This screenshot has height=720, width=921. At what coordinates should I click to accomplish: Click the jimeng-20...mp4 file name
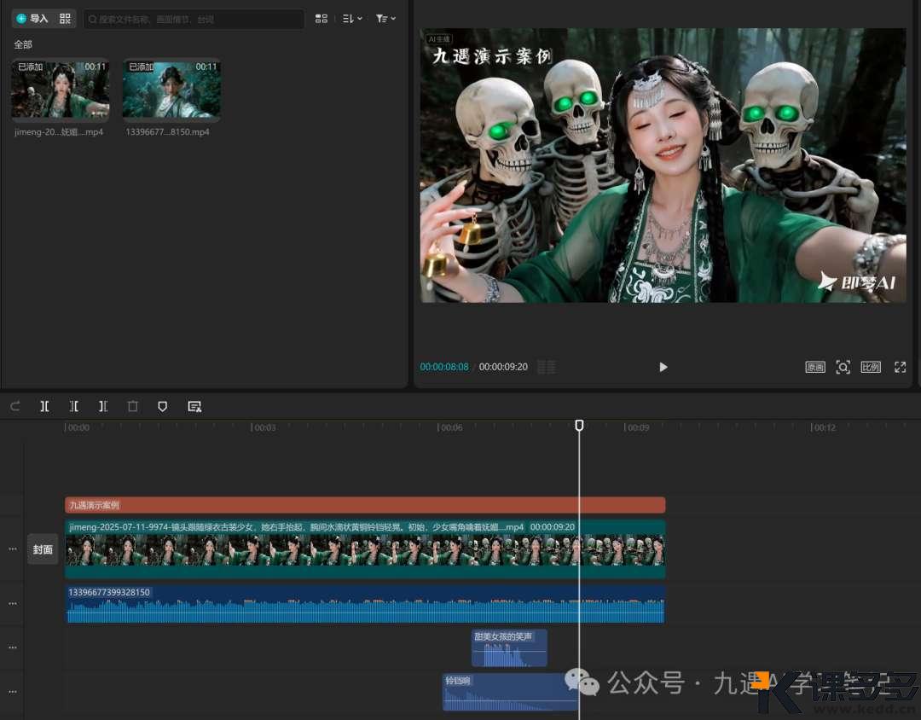pyautogui.click(x=59, y=132)
